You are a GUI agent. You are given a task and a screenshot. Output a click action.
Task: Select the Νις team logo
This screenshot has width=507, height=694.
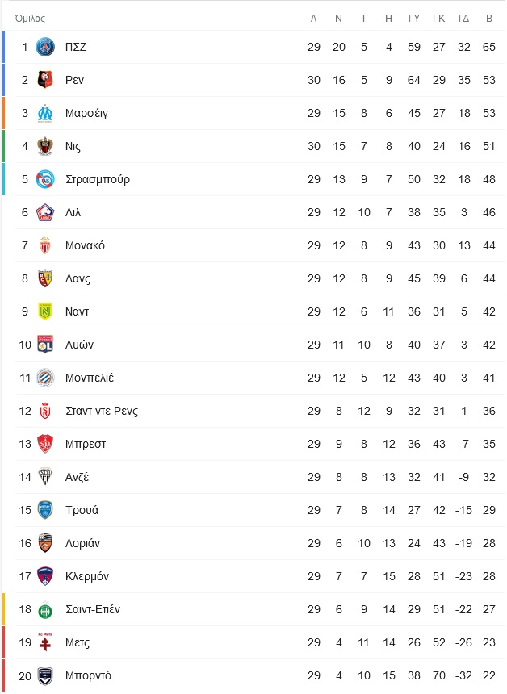pos(45,146)
